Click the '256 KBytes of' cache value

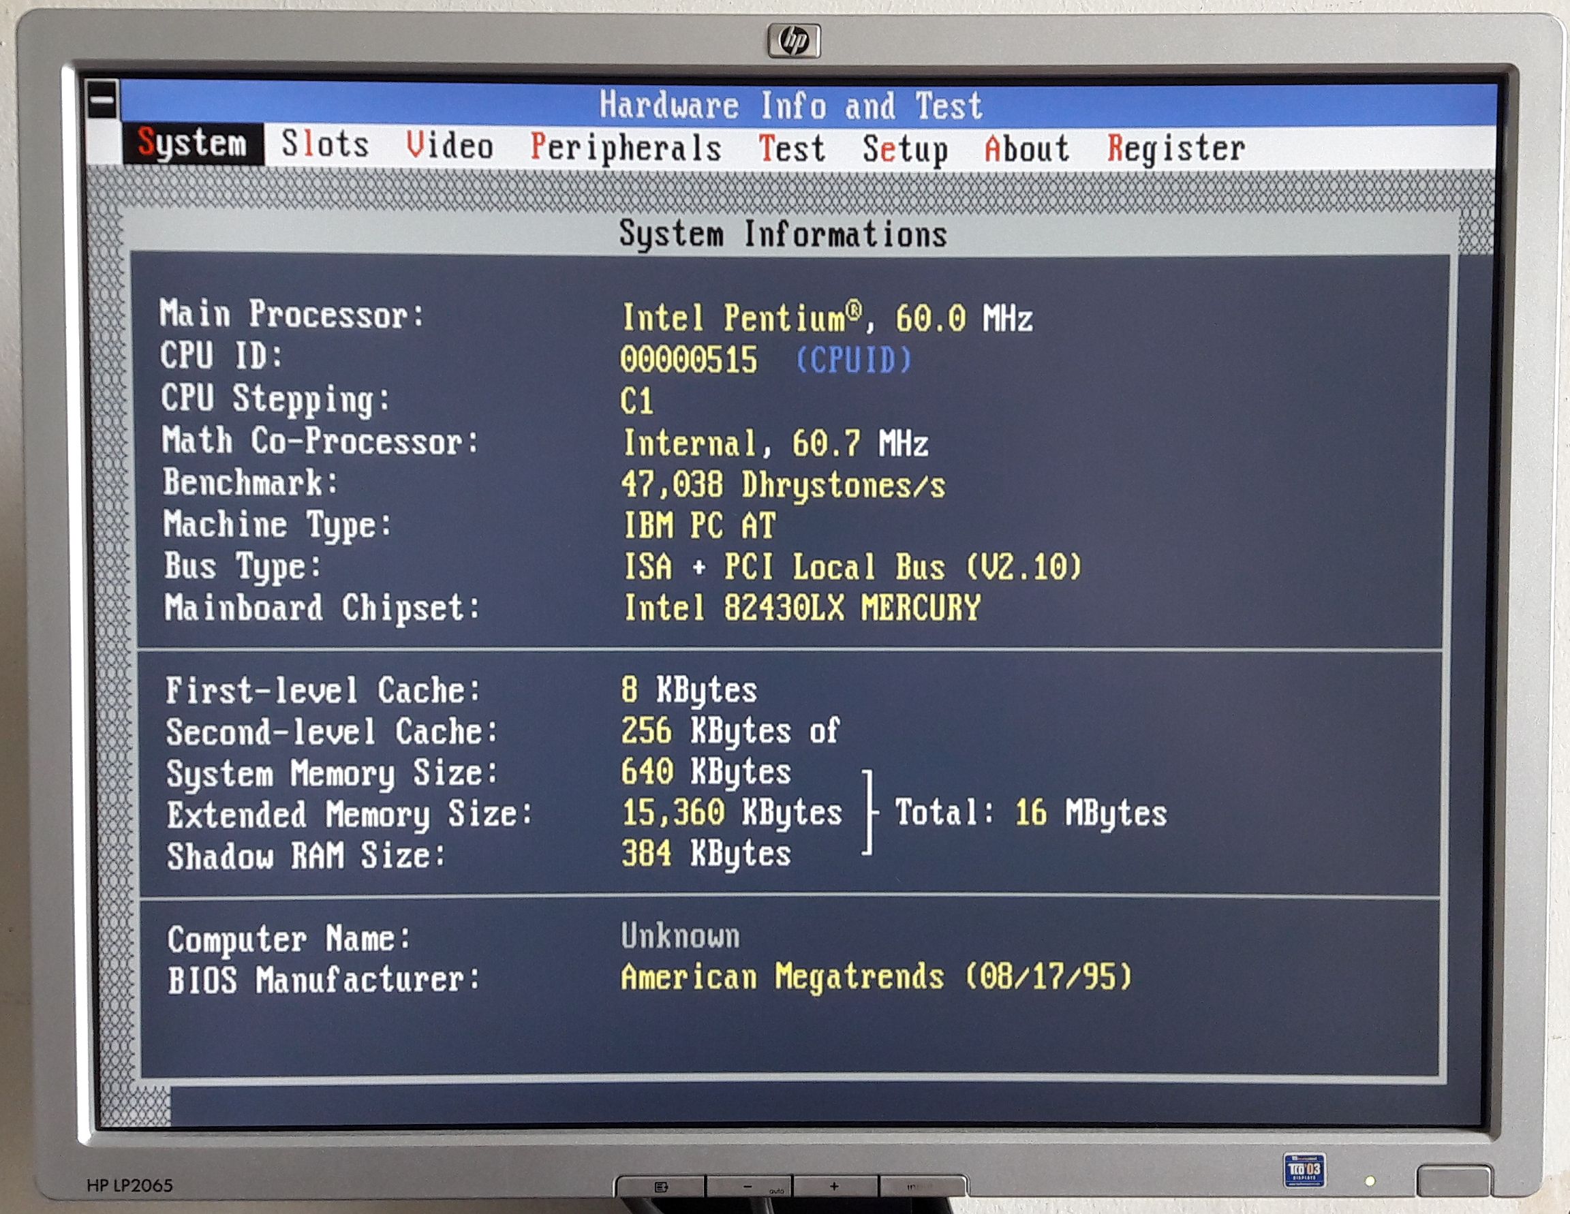coord(730,732)
